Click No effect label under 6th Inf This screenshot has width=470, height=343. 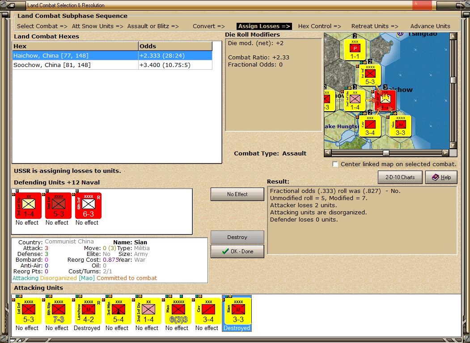click(x=87, y=223)
